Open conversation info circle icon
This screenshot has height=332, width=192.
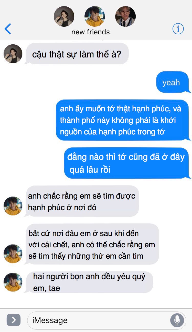[x=178, y=29]
